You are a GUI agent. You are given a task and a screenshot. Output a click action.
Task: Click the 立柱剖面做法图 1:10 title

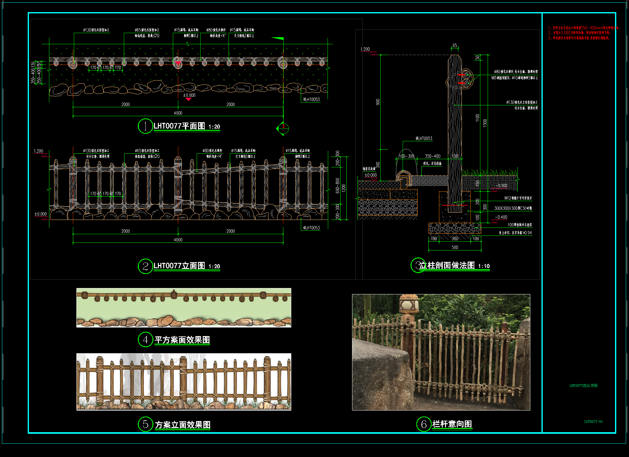coord(454,266)
